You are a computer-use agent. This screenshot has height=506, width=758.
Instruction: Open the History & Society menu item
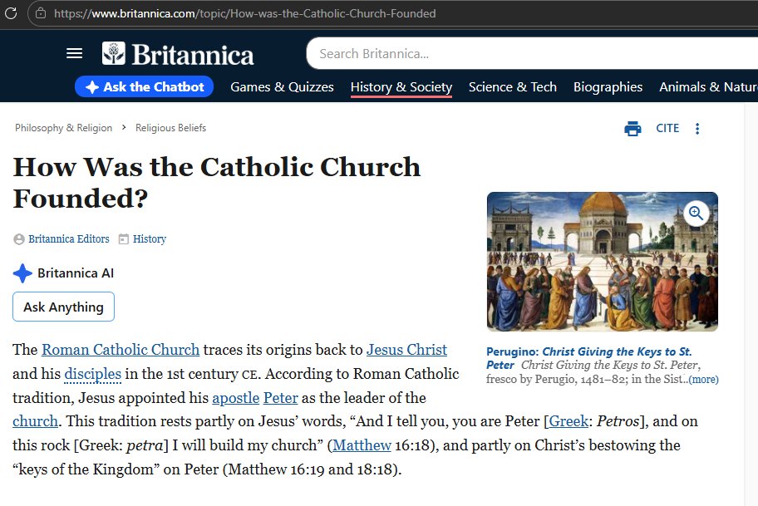coord(401,87)
